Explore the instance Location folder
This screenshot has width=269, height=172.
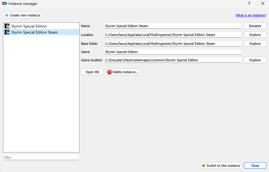pos(255,35)
